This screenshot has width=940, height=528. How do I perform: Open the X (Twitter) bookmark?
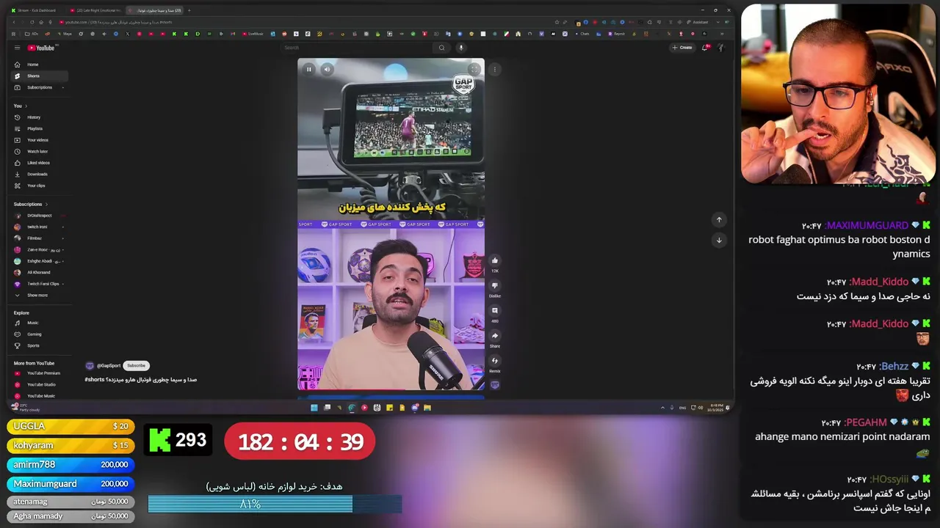tap(127, 34)
